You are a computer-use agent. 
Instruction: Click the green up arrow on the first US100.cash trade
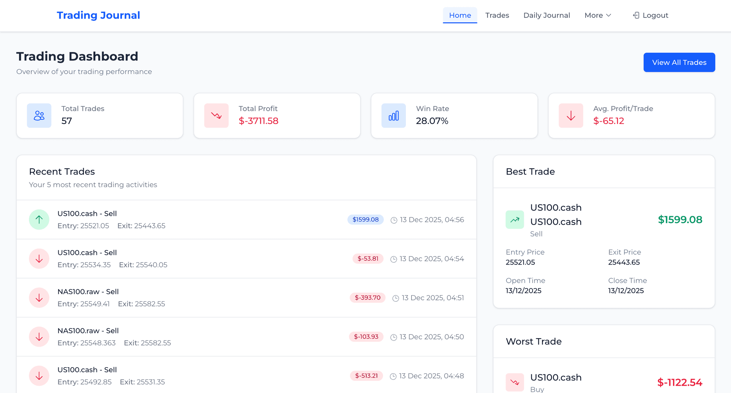pos(39,220)
